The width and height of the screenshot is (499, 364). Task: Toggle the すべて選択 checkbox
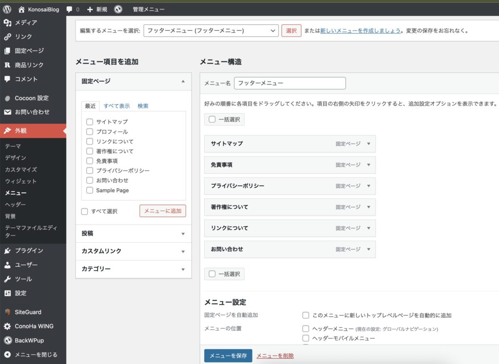(x=84, y=211)
